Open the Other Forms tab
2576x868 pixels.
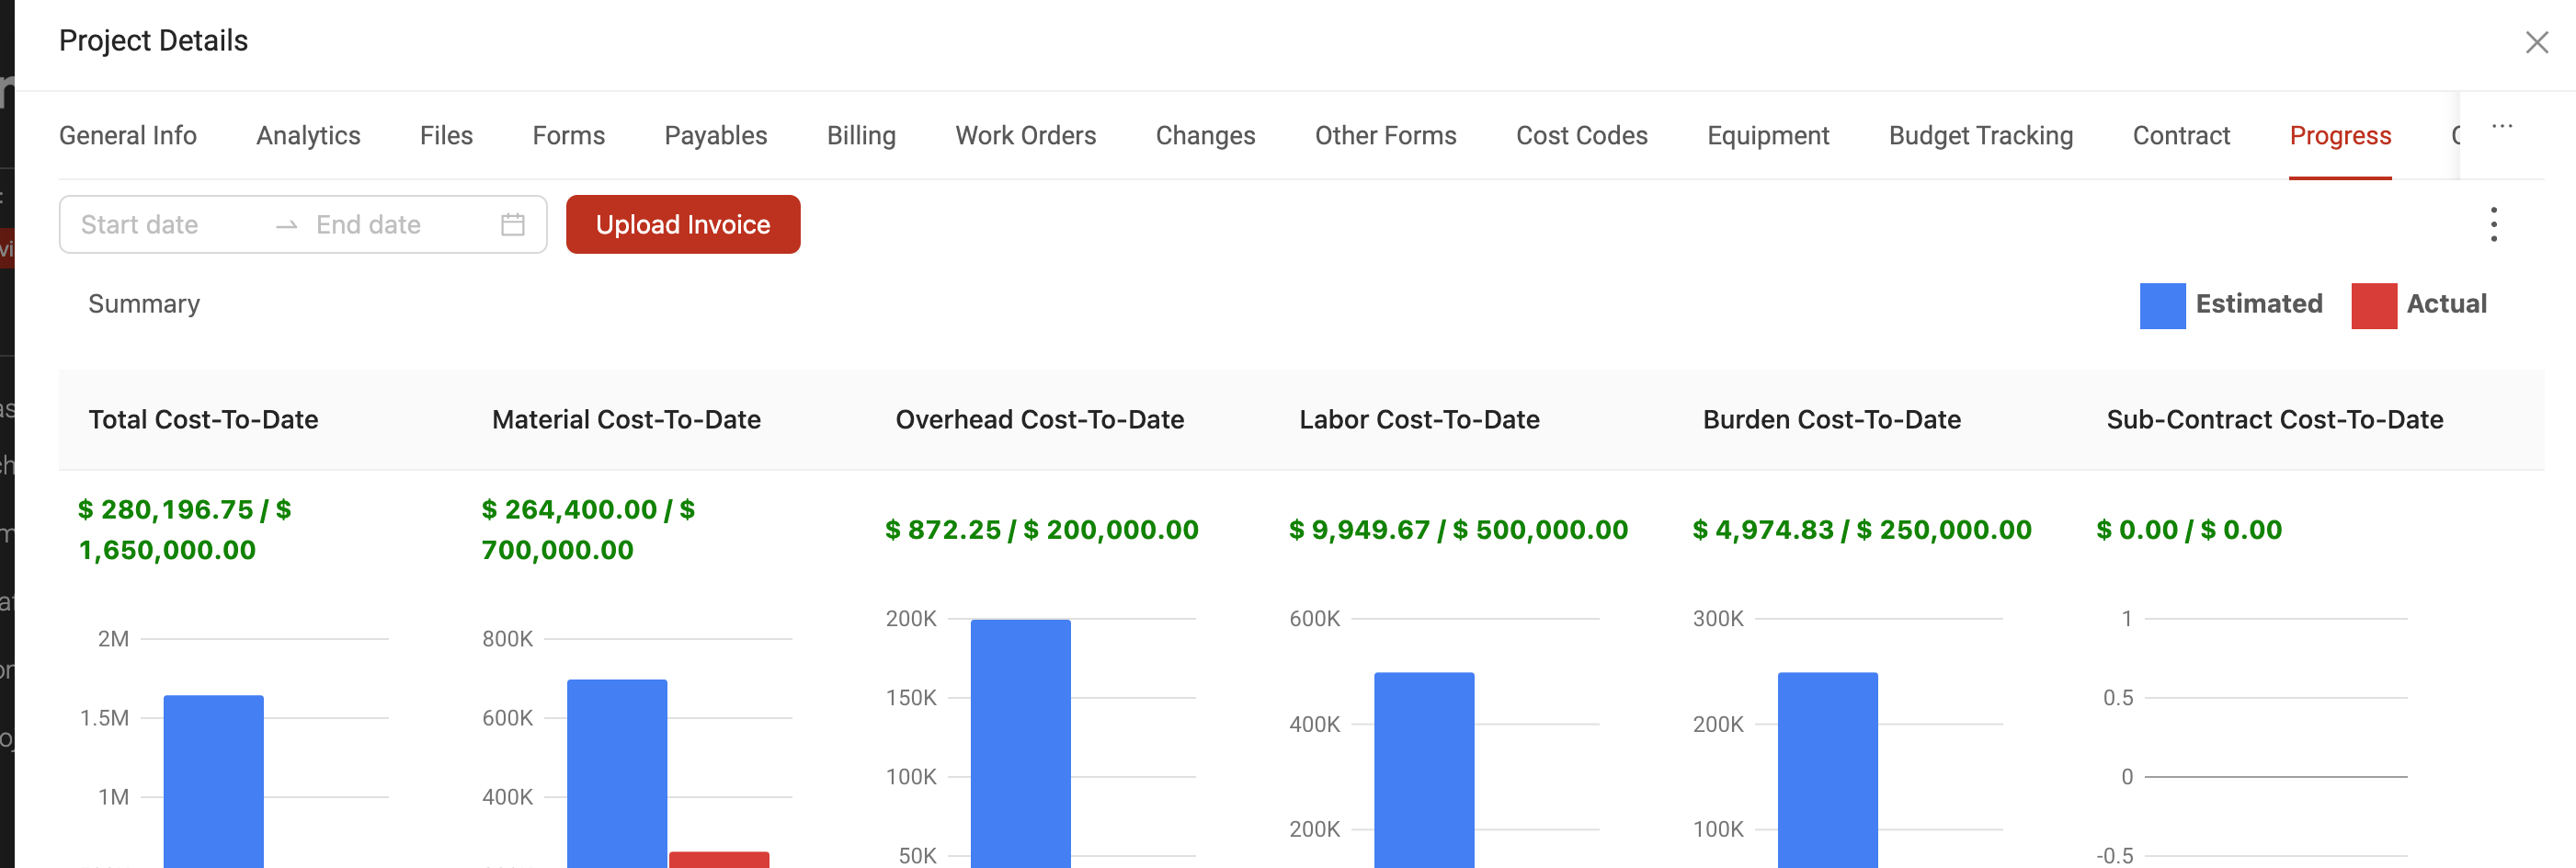[1385, 135]
